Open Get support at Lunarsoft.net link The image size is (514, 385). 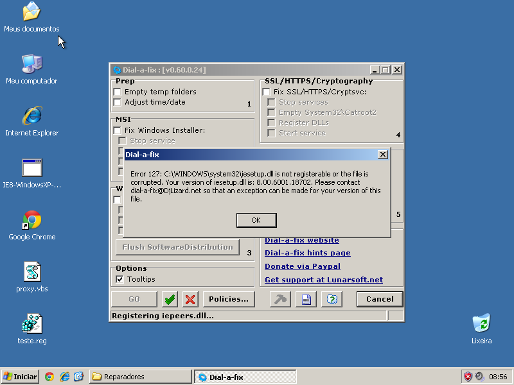[x=324, y=280]
